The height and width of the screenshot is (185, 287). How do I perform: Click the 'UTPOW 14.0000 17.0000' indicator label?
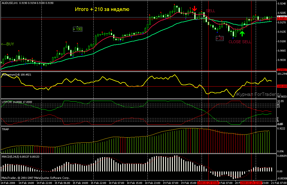point(17,102)
